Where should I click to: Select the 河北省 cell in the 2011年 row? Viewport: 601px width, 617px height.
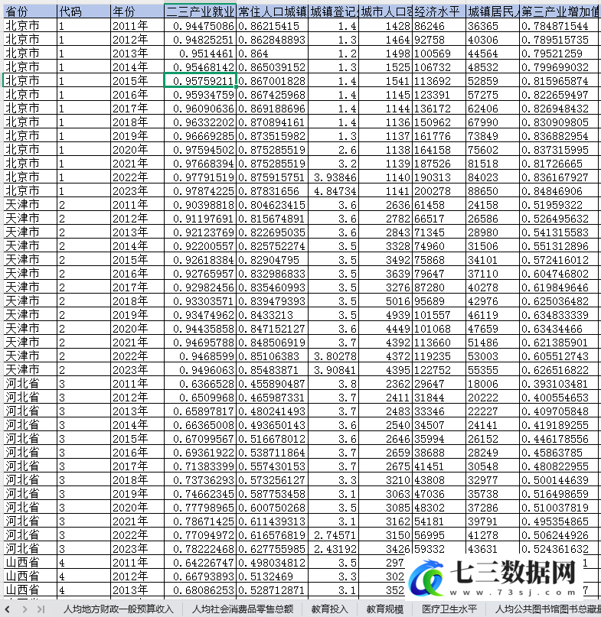click(31, 384)
